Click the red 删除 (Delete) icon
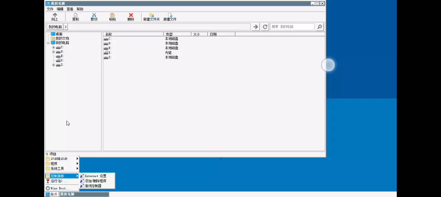 (131, 15)
